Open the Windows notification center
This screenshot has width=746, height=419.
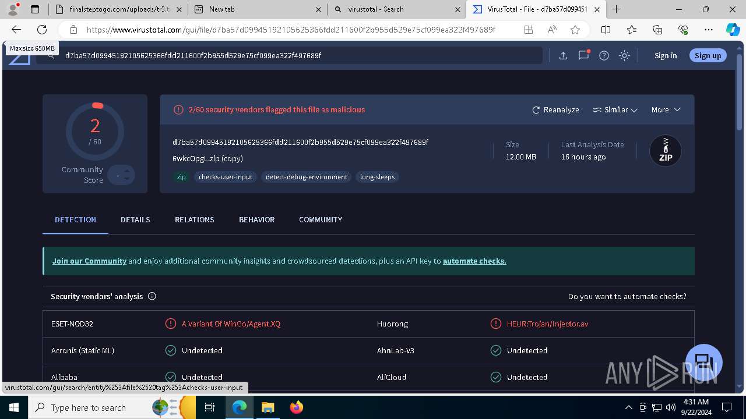[727, 407]
